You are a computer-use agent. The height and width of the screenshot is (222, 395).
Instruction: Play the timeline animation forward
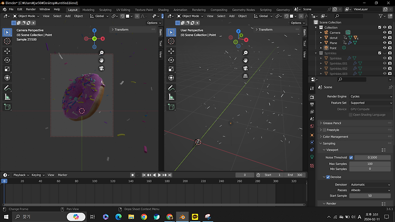tap(159, 175)
